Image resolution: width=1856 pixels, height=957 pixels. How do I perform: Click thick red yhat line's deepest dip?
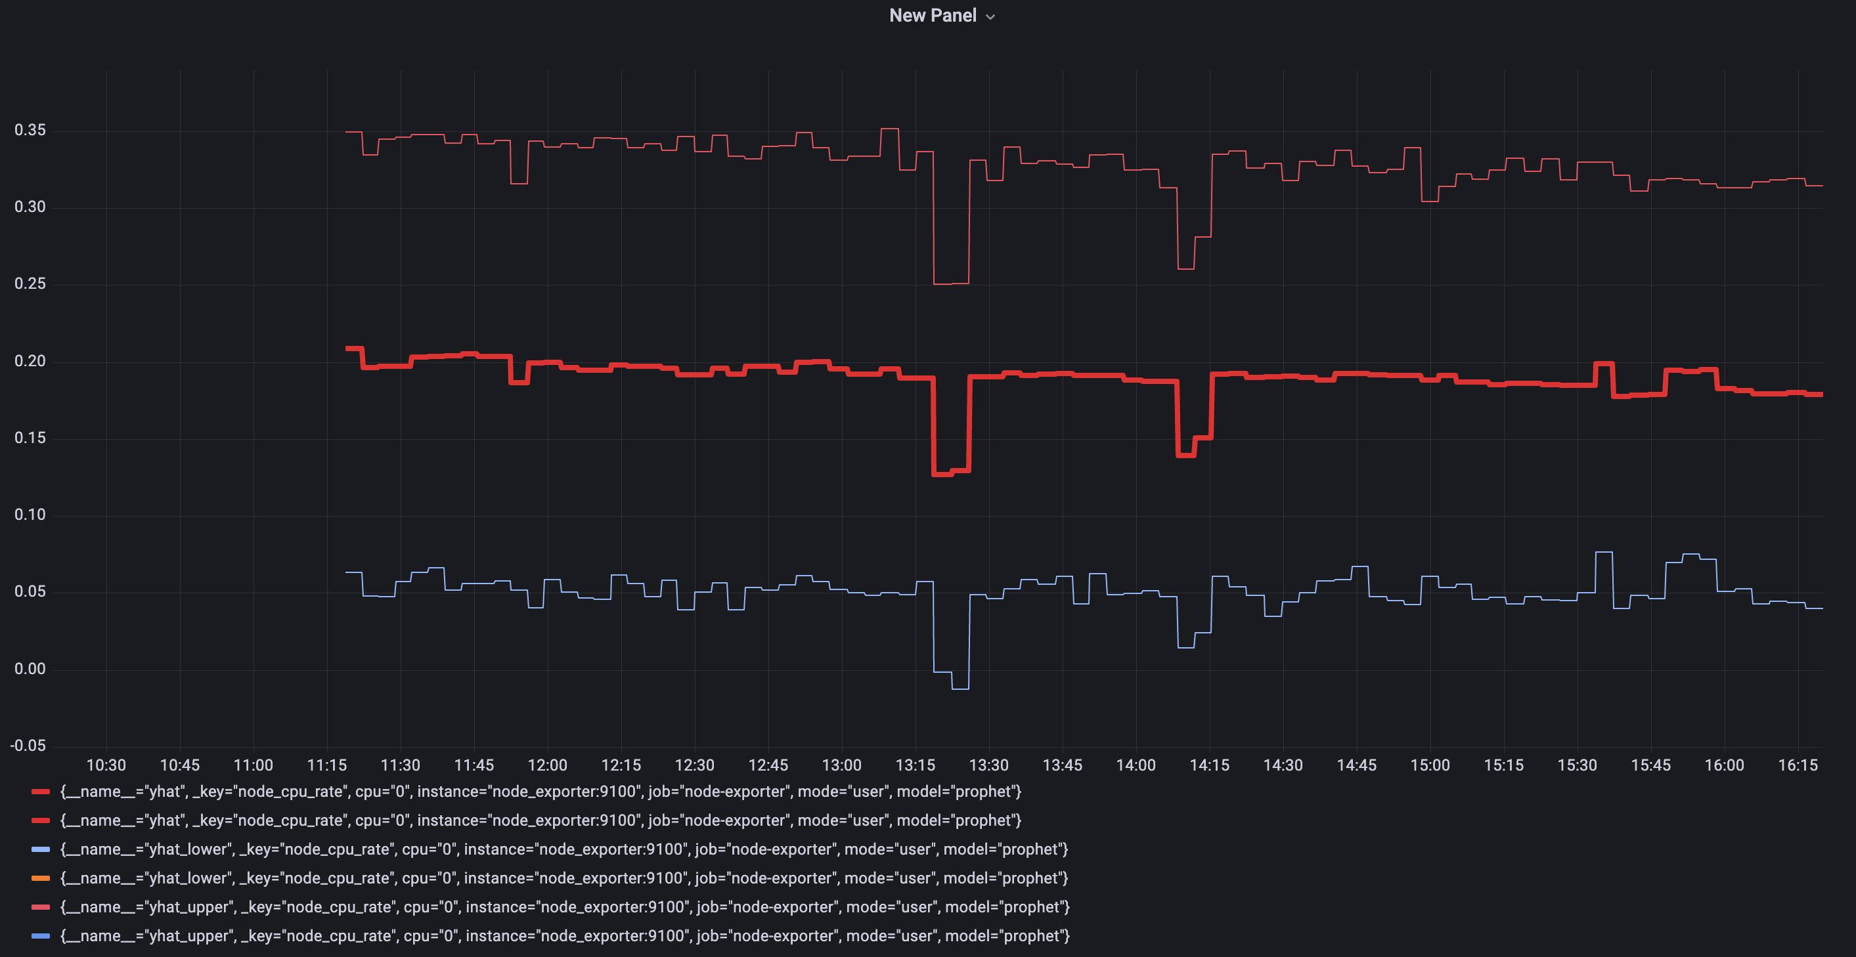(943, 475)
